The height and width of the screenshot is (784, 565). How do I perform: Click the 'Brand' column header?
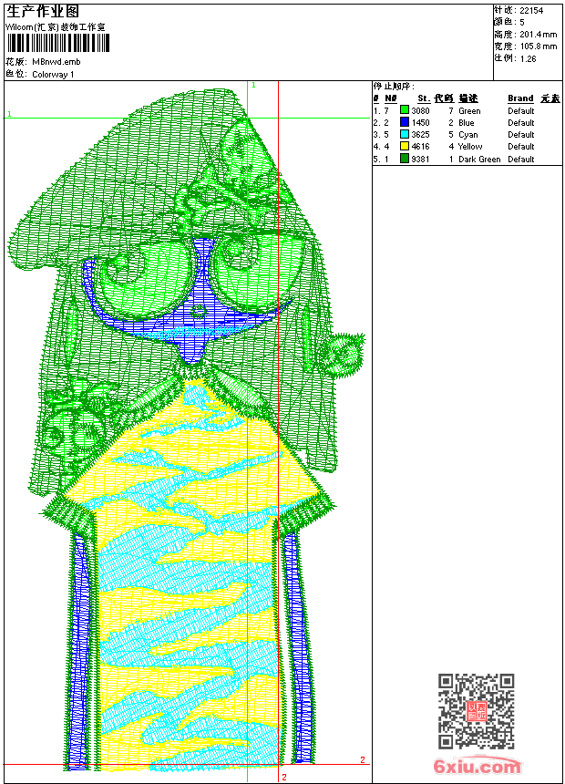click(520, 98)
